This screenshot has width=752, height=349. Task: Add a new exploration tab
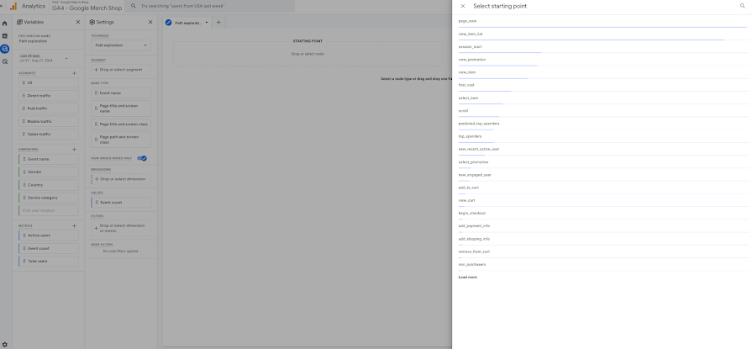click(218, 23)
